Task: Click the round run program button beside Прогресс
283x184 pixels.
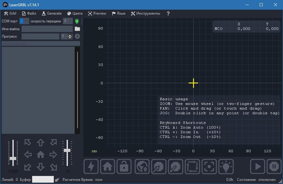Action: (x=77, y=36)
